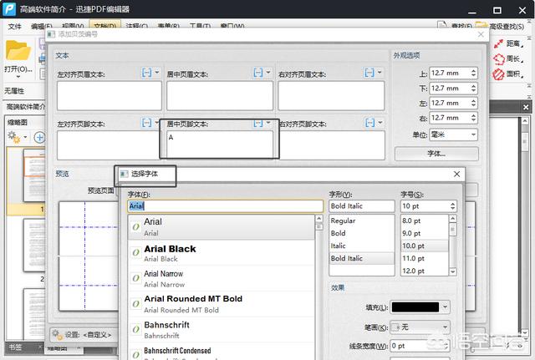Open dropdown arrow next to 居中页眉文本 macro
The width and height of the screenshot is (535, 360).
click(268, 73)
